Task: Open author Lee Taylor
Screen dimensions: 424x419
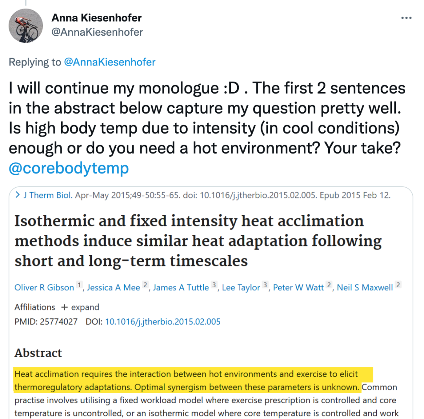Action: 241,288
